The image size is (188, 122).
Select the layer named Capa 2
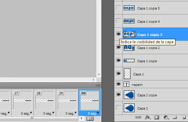[142, 108]
